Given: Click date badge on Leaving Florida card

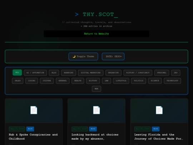Looking at the screenshot, I should tap(142, 129).
